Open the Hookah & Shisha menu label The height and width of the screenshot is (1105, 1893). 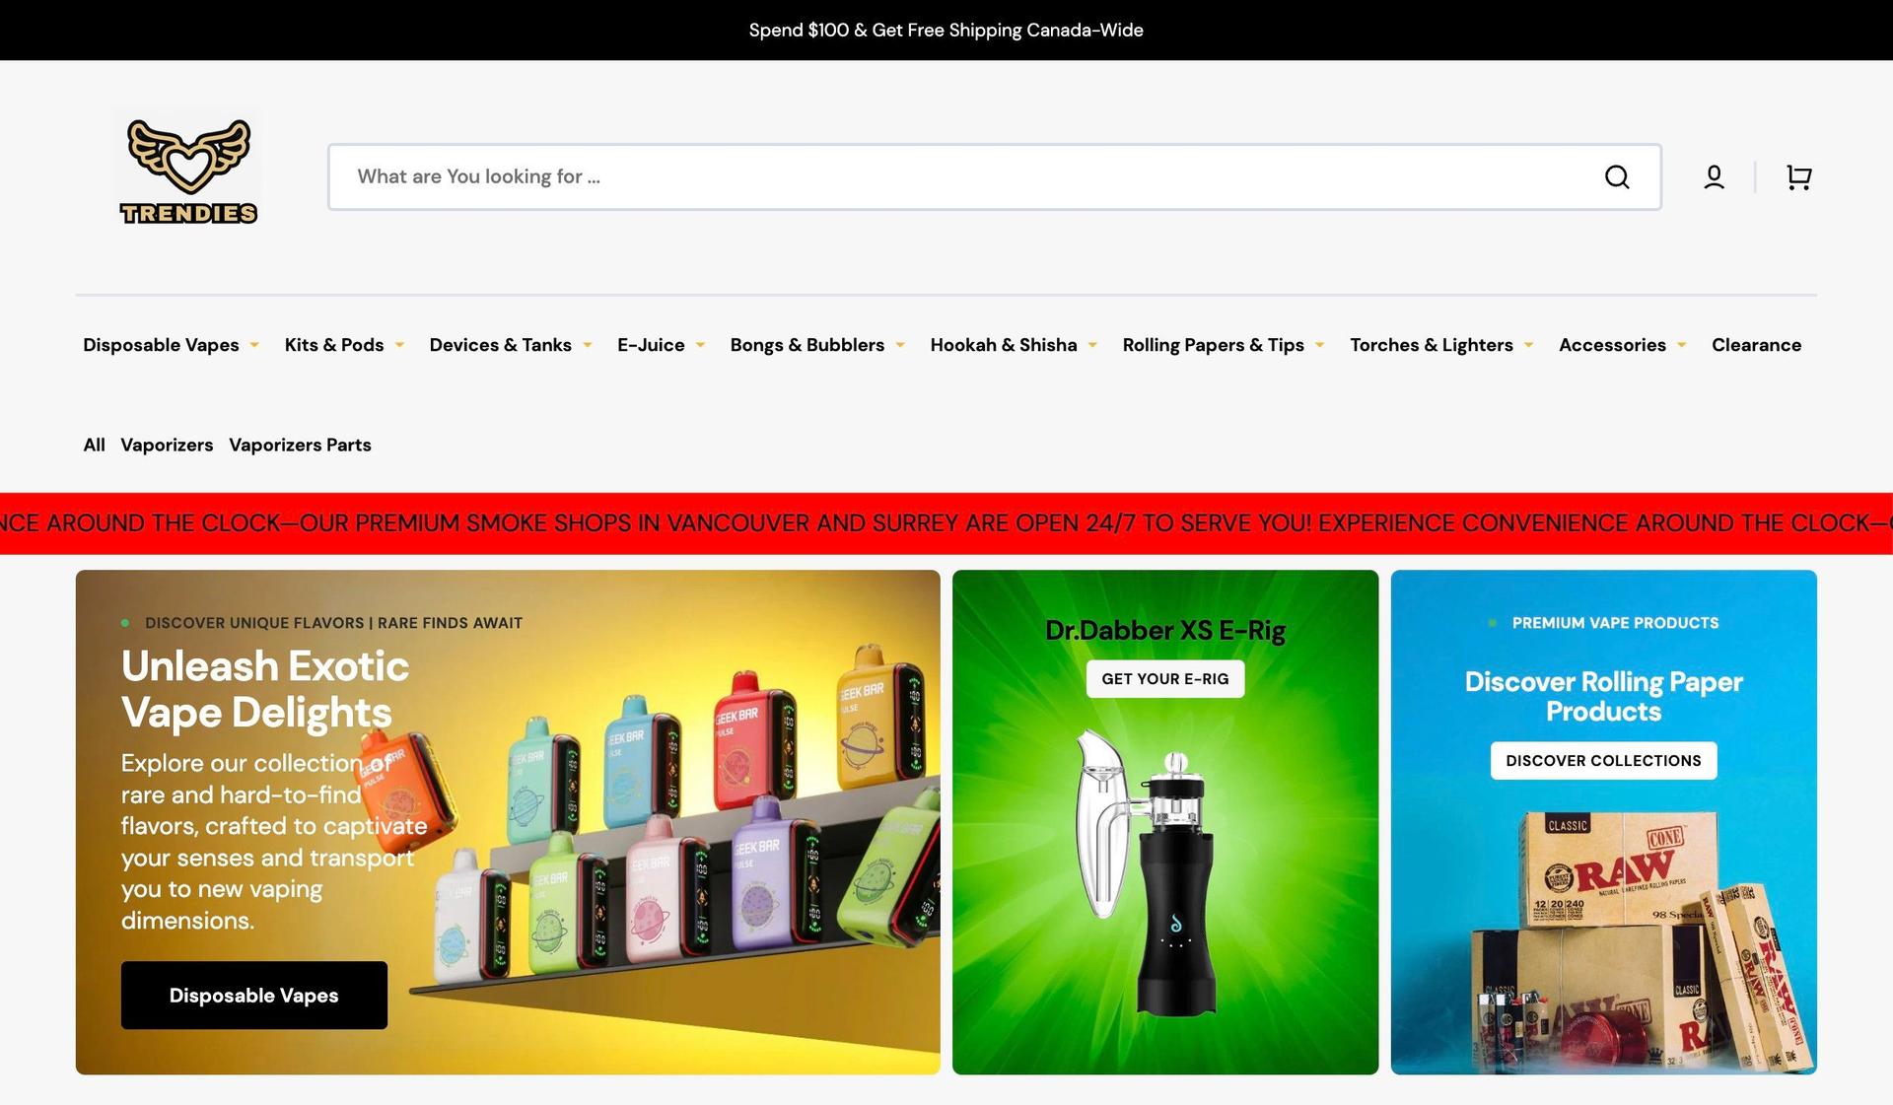tap(1004, 345)
